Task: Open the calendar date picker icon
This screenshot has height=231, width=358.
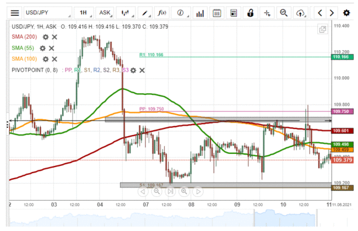Action: pyautogui.click(x=217, y=13)
